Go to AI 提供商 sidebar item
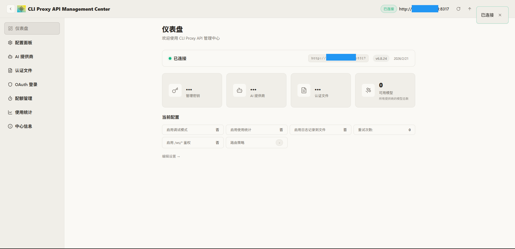 click(x=24, y=57)
